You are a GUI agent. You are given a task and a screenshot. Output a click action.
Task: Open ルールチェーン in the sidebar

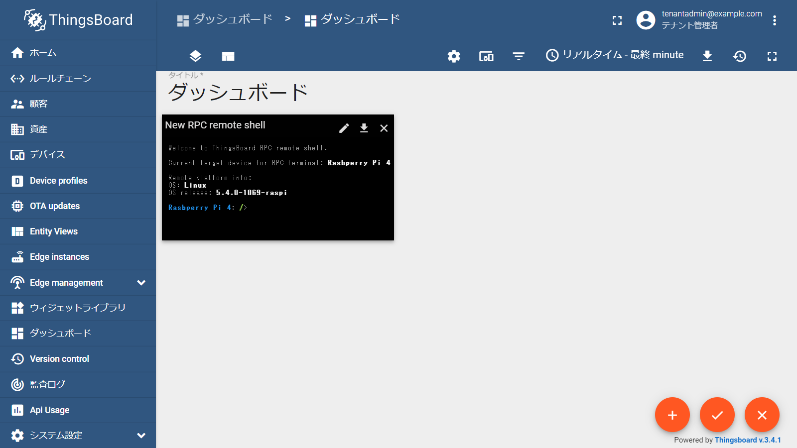click(60, 79)
